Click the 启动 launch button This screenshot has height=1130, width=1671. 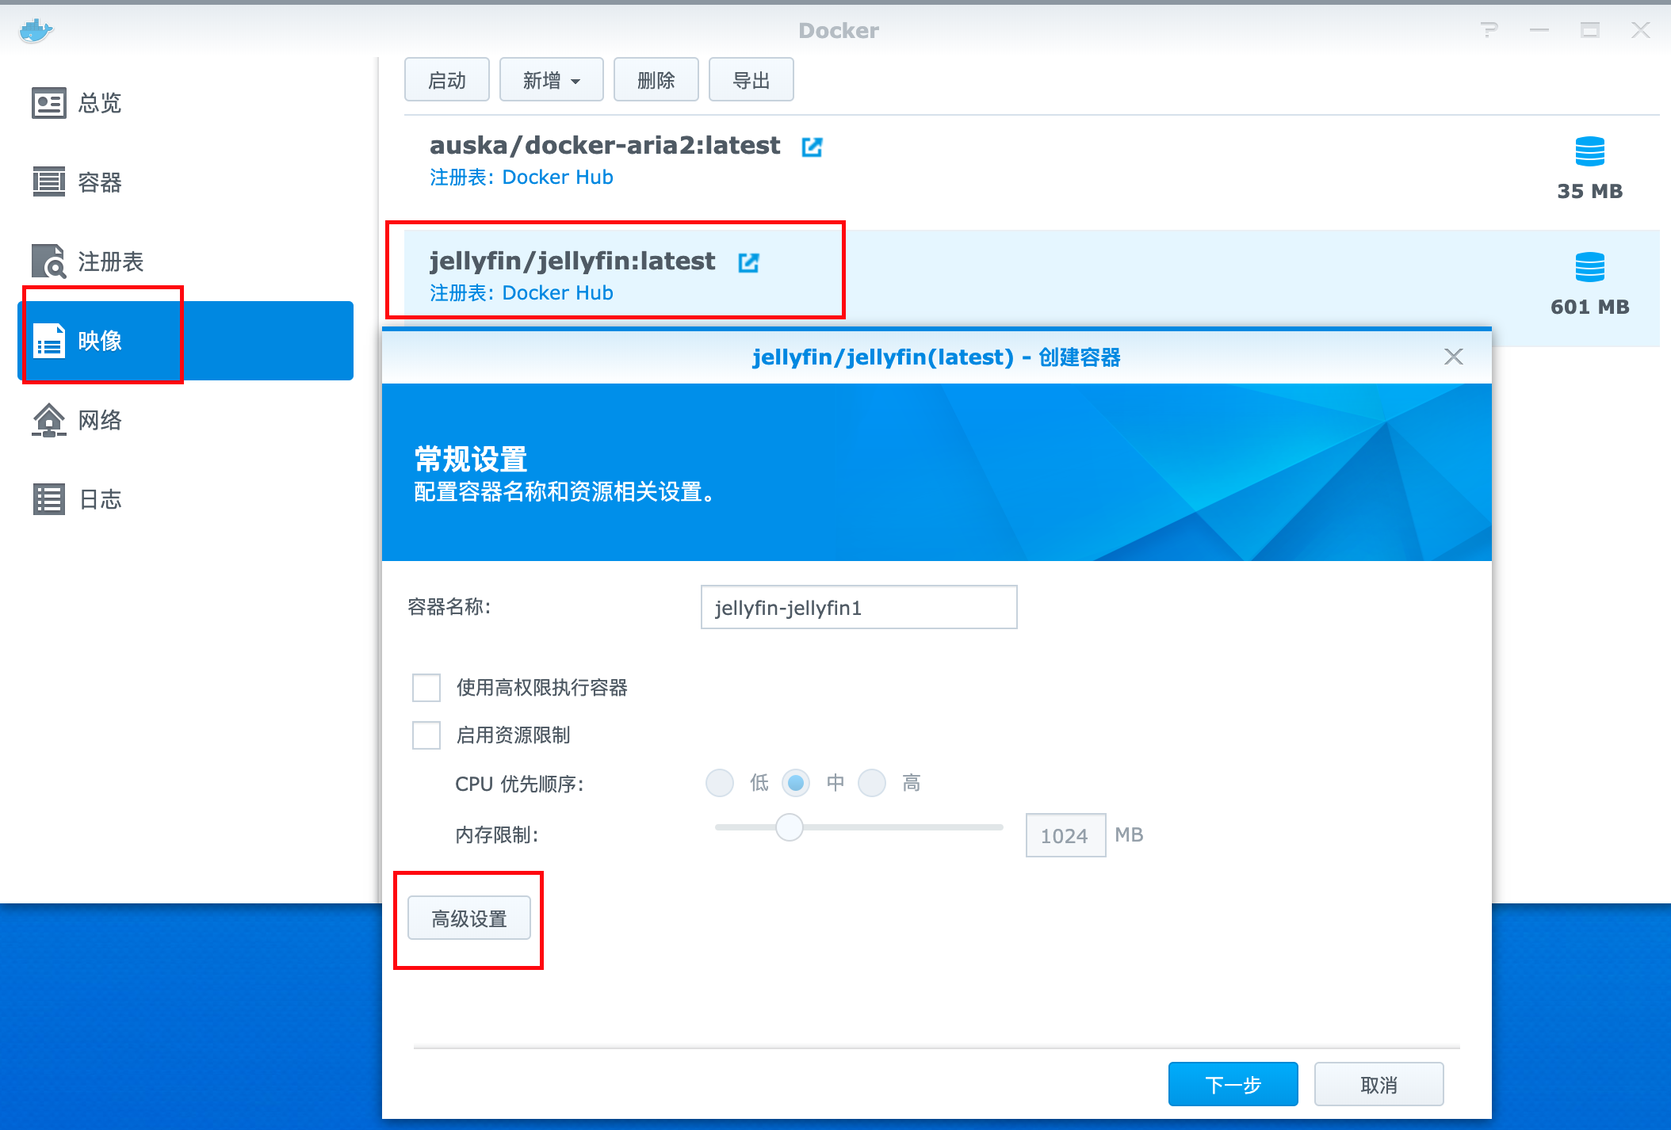(x=447, y=80)
